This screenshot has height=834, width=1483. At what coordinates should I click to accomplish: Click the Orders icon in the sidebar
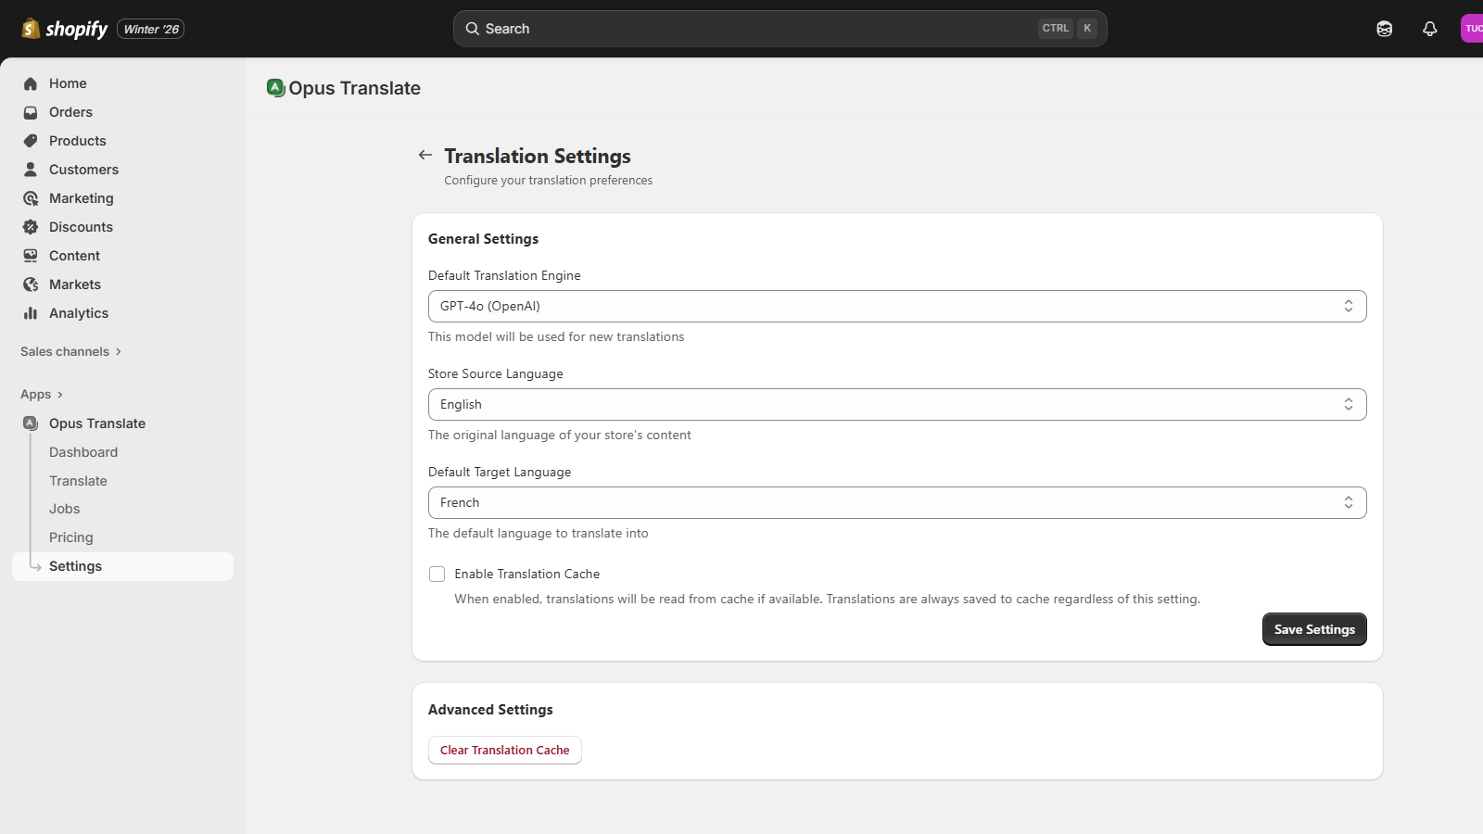(31, 112)
